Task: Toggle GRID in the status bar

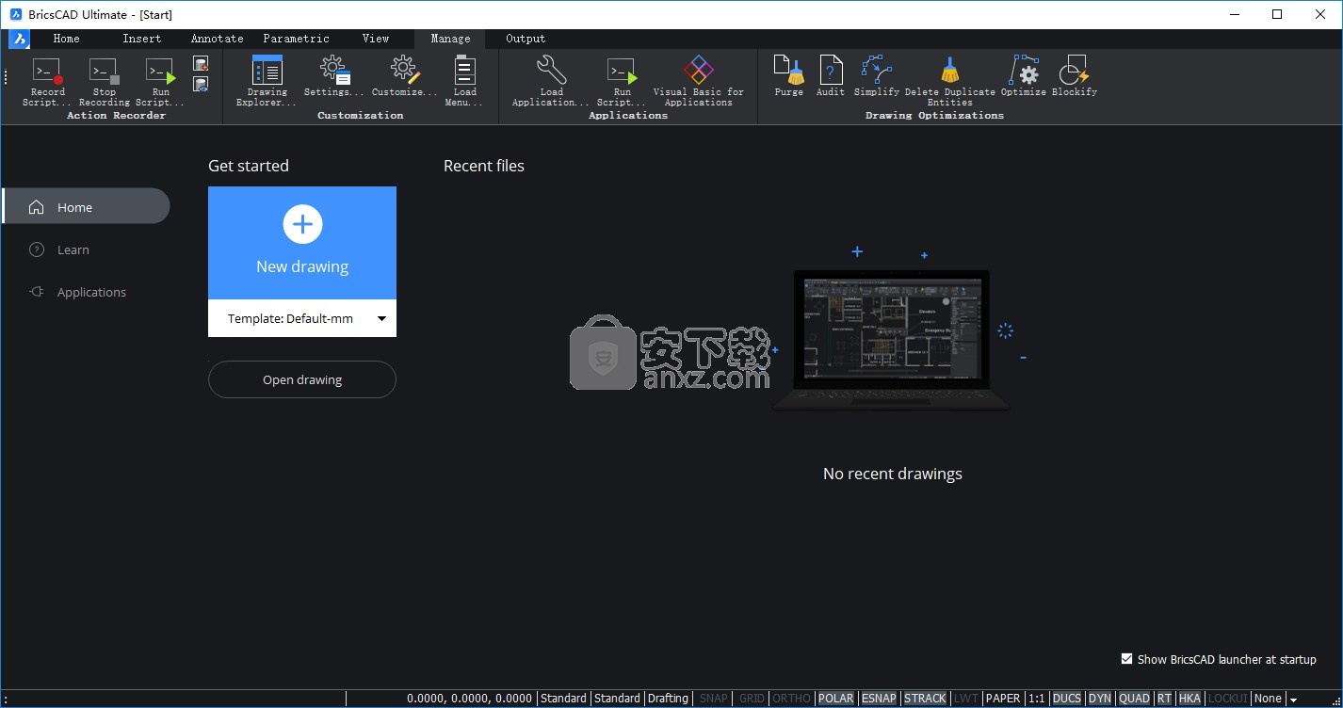Action: pos(752,699)
